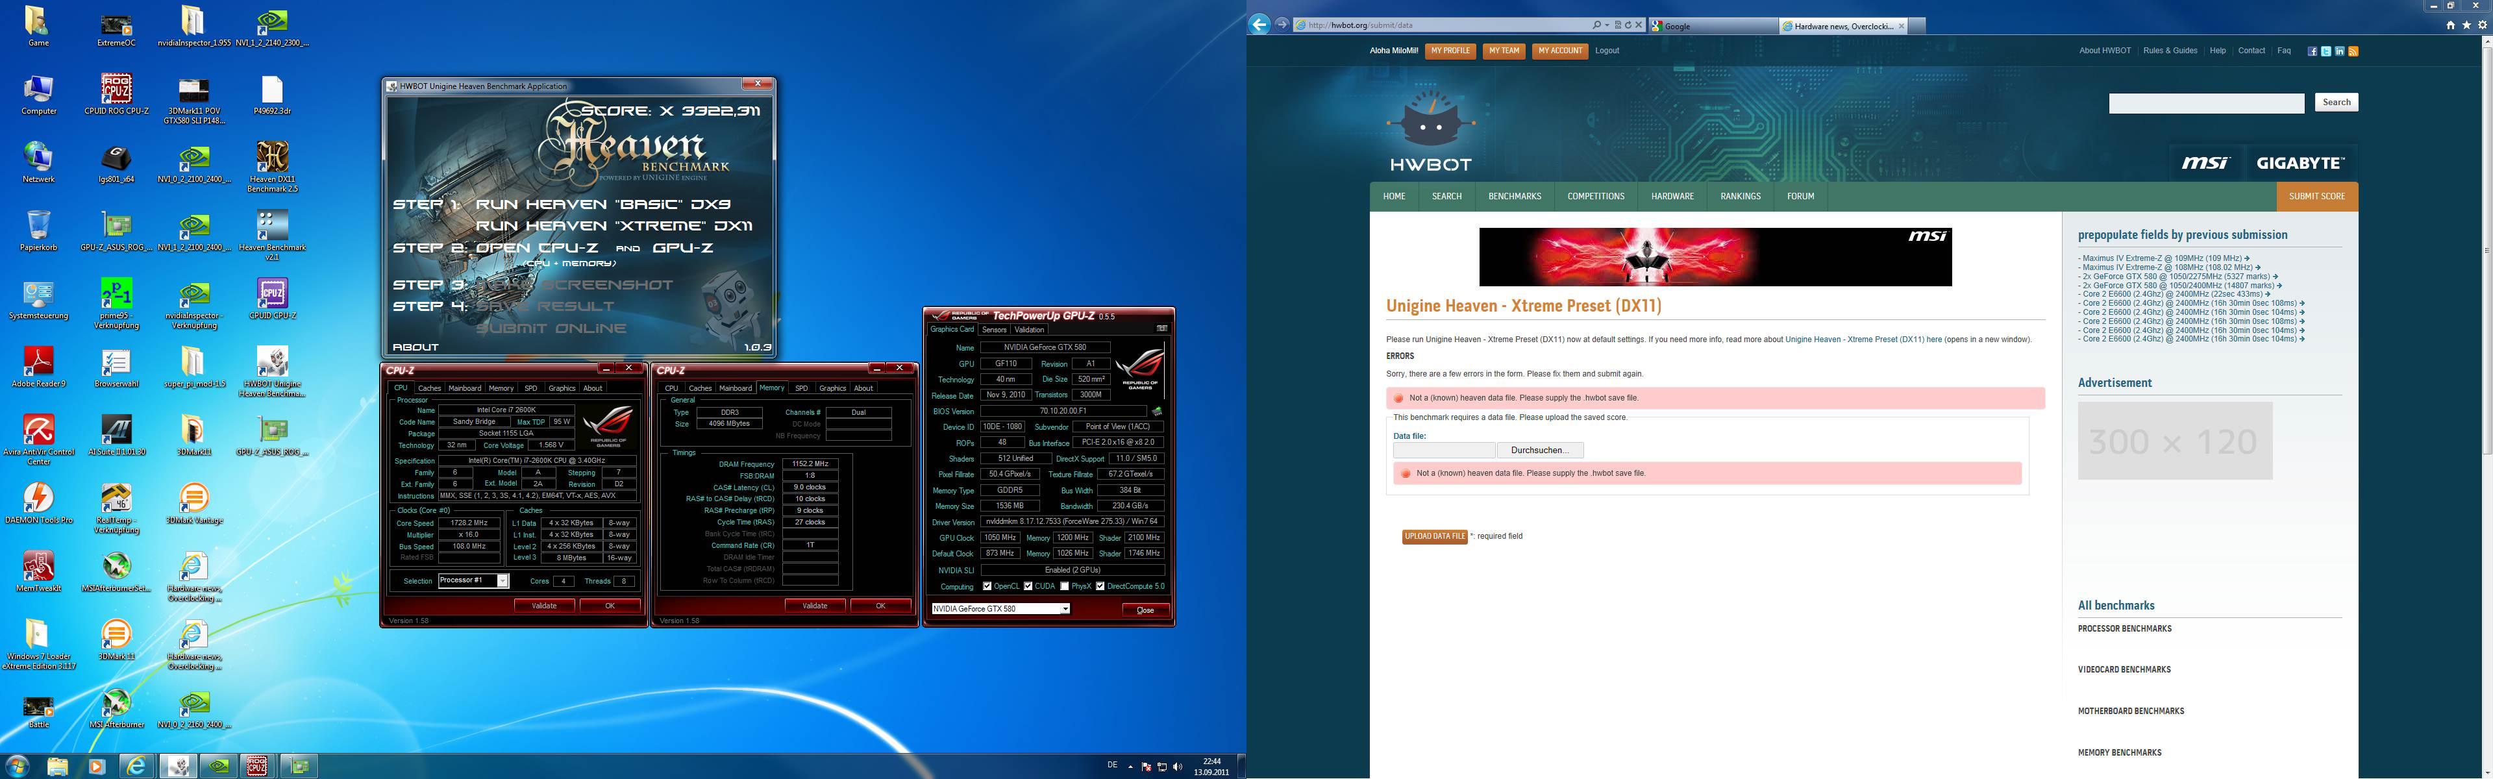The width and height of the screenshot is (2493, 779).
Task: Expand the system tray hidden icons arrow
Action: (1130, 767)
